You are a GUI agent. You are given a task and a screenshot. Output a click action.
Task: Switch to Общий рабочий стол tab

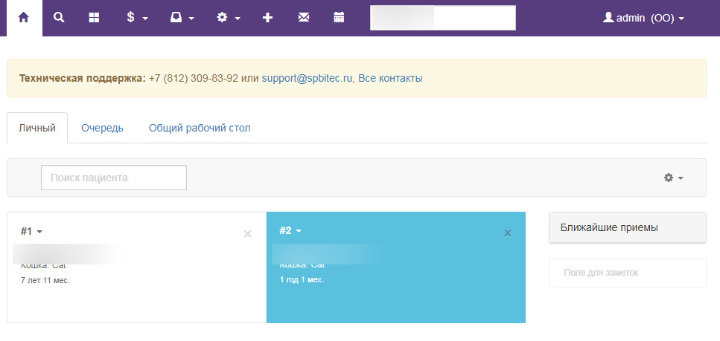[x=200, y=128]
